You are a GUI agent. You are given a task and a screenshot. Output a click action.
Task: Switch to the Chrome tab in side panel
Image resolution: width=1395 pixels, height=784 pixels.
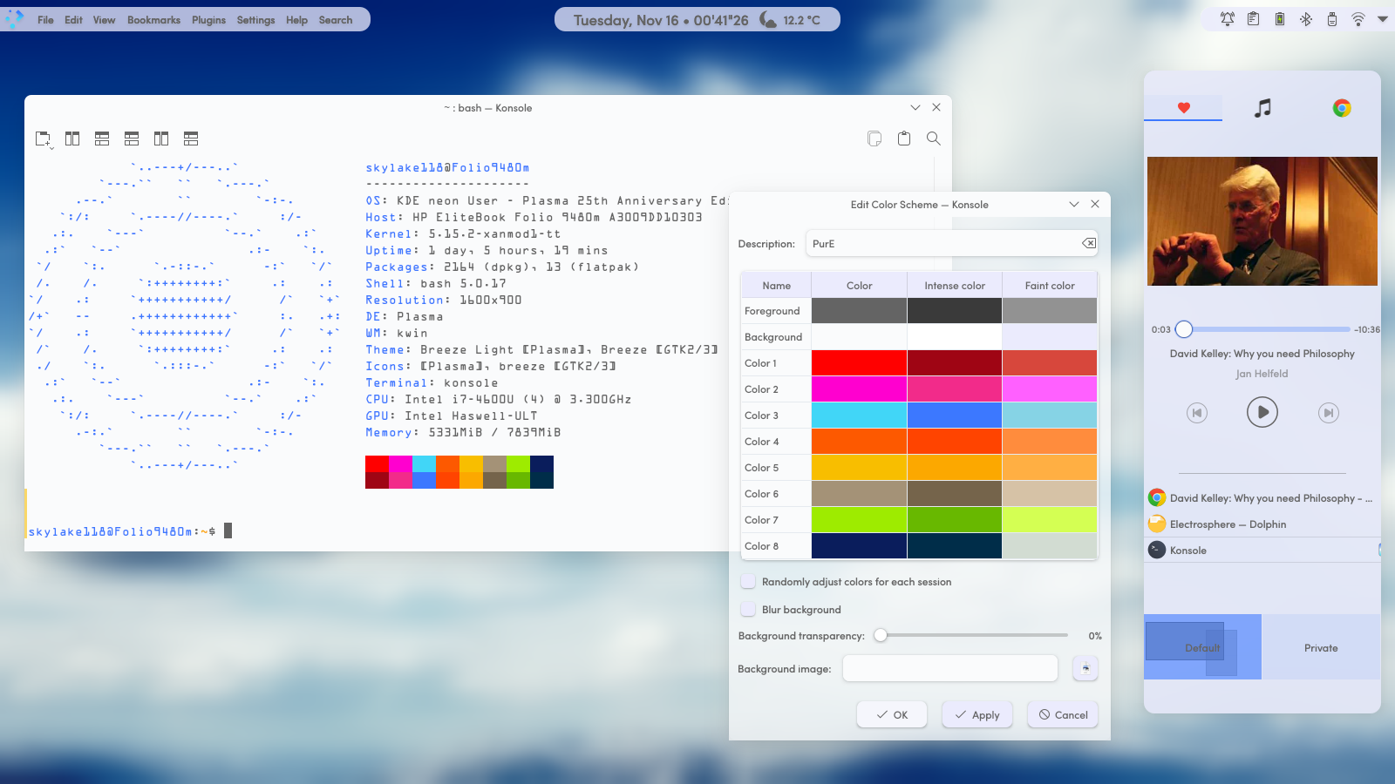pos(1342,108)
